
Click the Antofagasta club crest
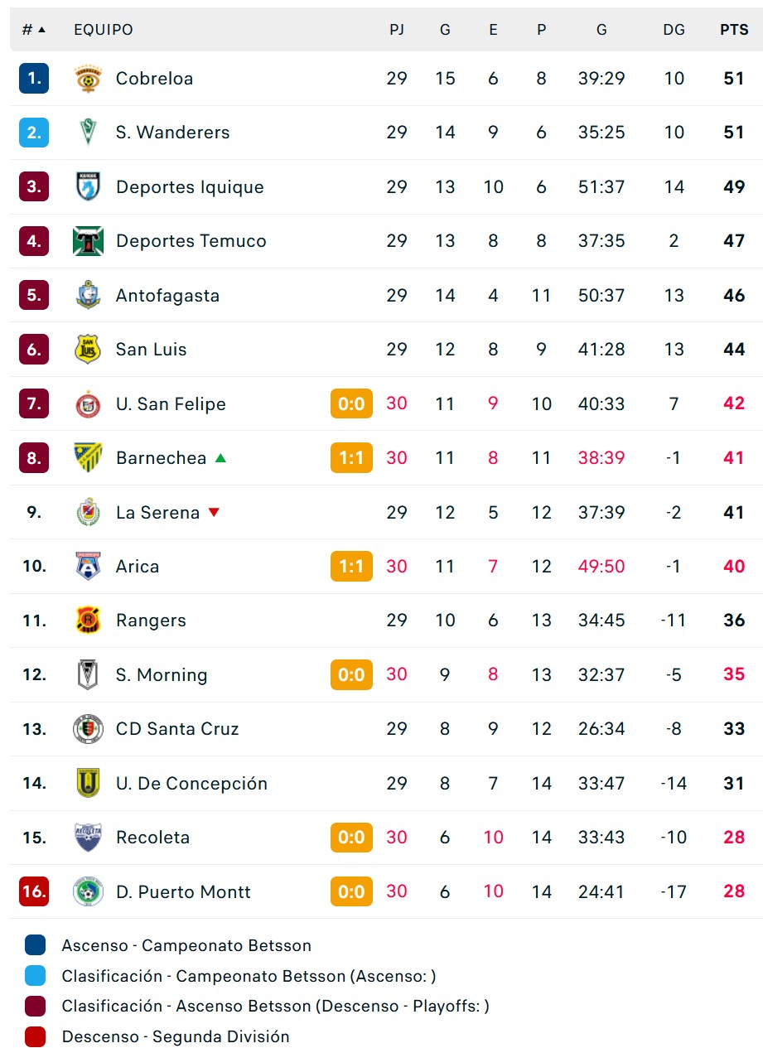tap(88, 295)
